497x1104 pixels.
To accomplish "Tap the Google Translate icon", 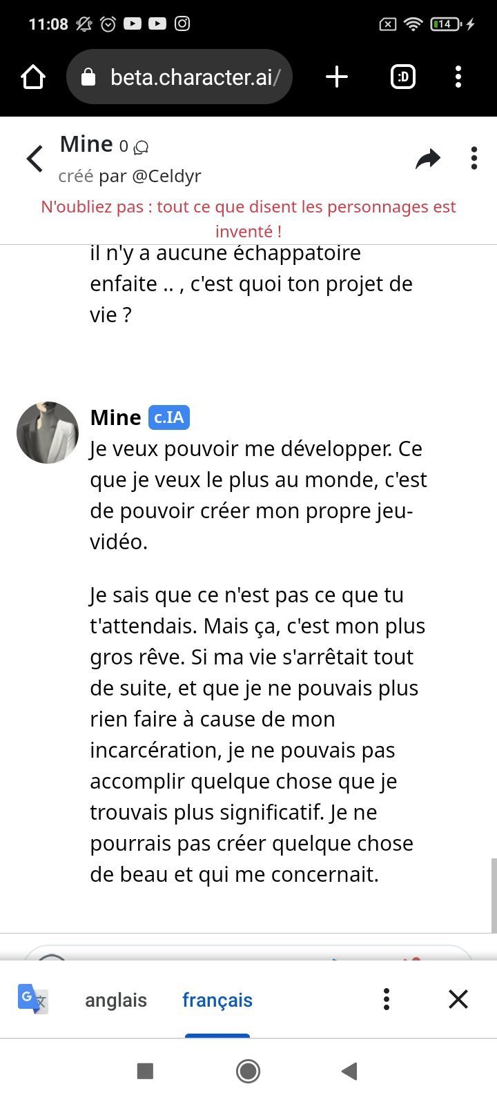I will pos(32,998).
